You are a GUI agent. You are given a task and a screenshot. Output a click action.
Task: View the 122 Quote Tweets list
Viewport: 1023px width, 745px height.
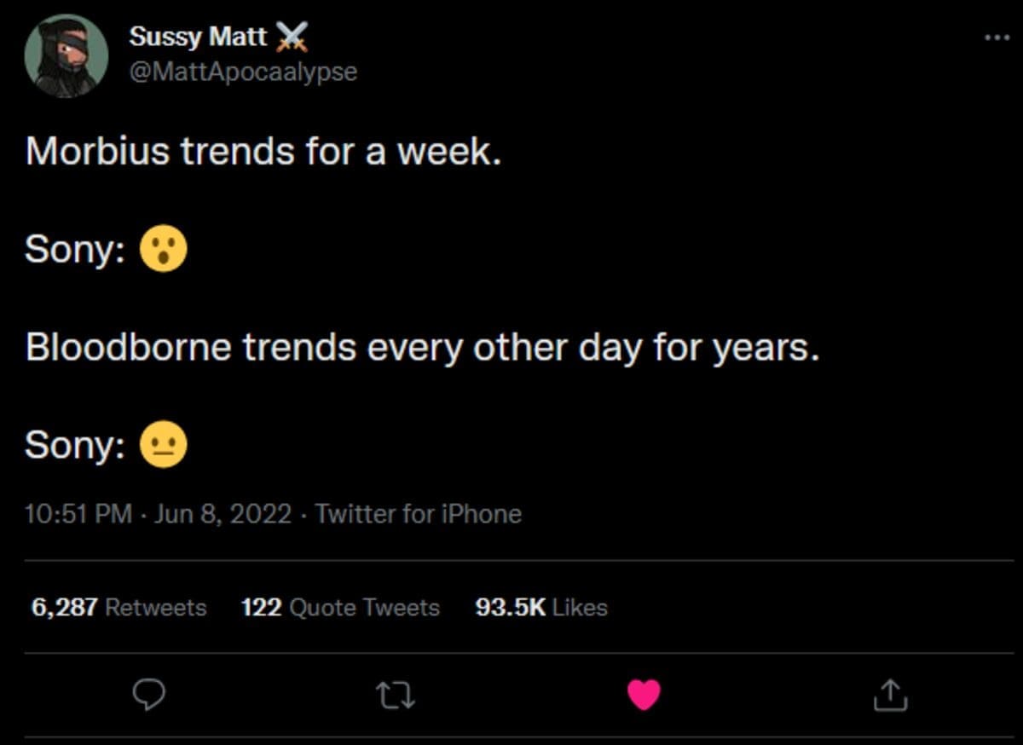[340, 608]
